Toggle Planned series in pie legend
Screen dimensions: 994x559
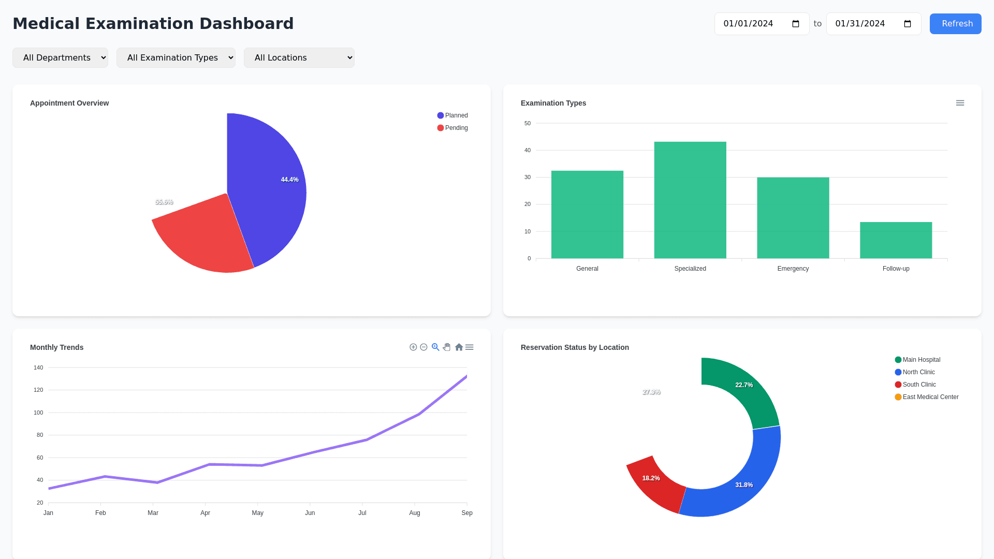tap(456, 115)
